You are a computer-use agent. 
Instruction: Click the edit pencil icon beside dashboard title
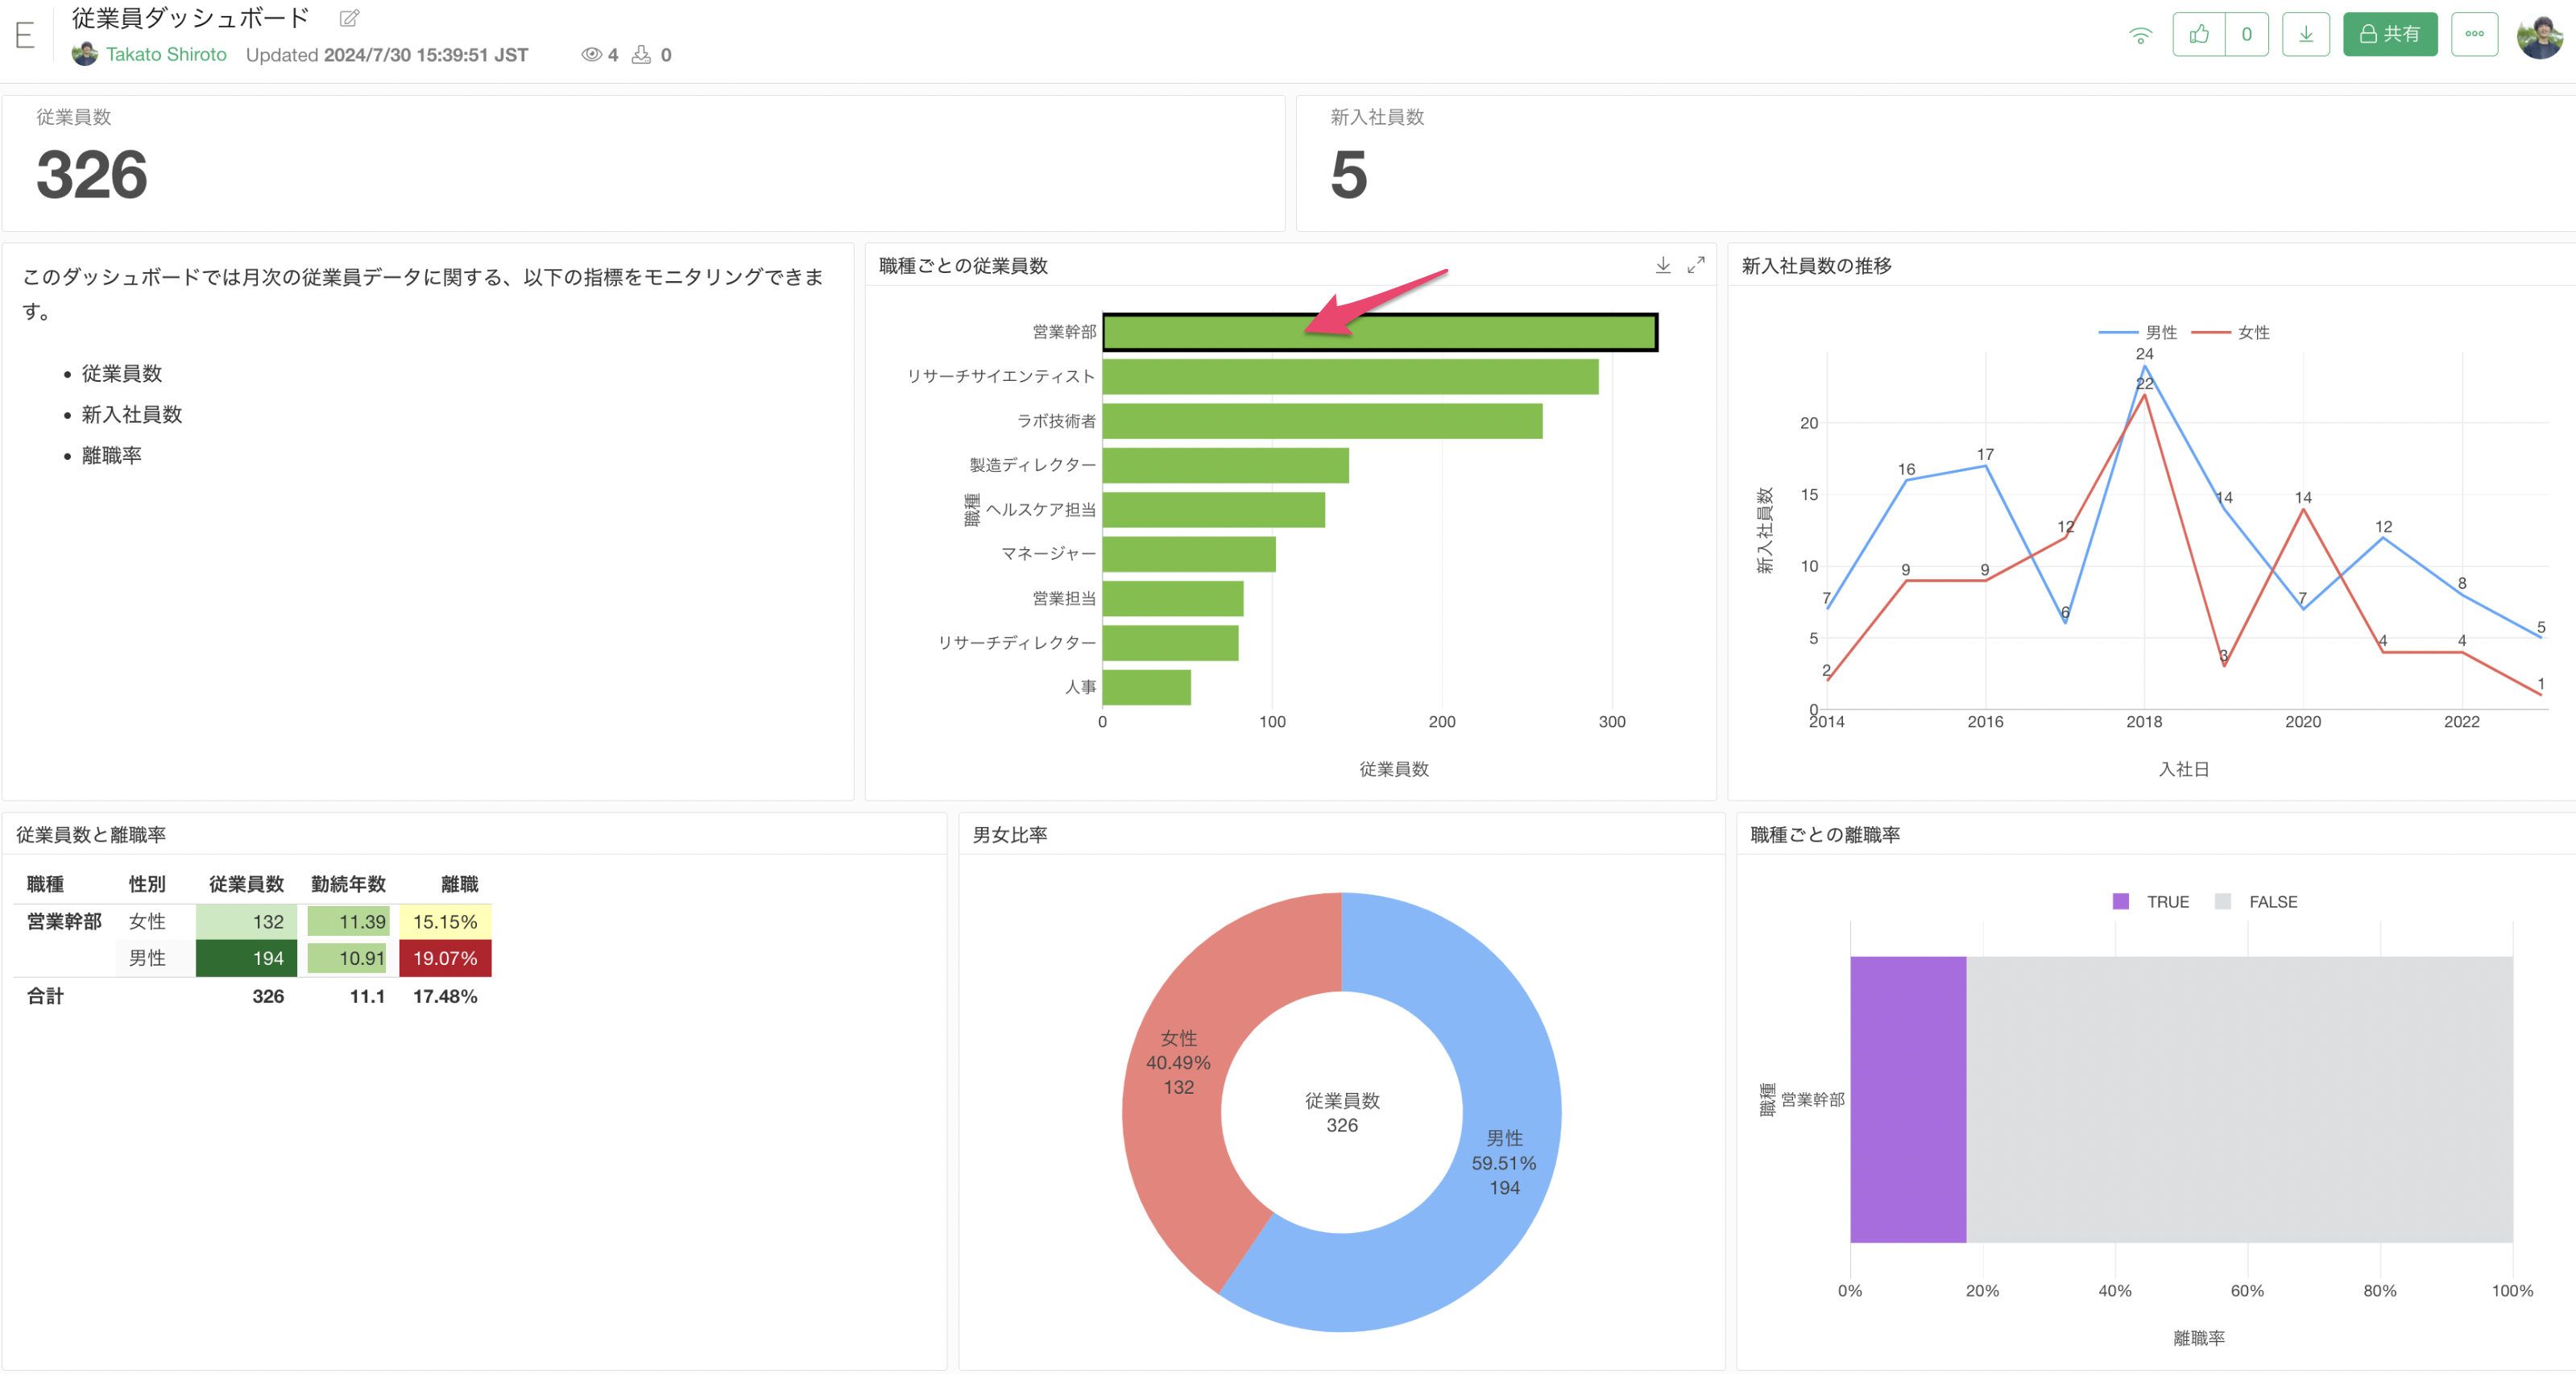(x=349, y=18)
